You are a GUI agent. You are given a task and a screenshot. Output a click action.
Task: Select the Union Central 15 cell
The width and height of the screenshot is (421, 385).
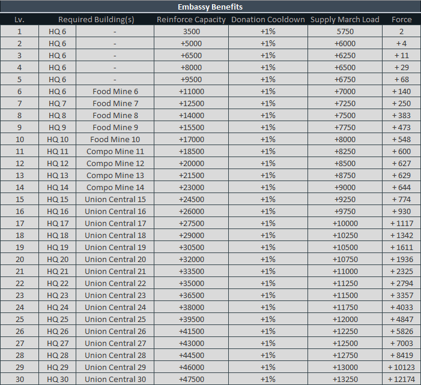pos(115,199)
